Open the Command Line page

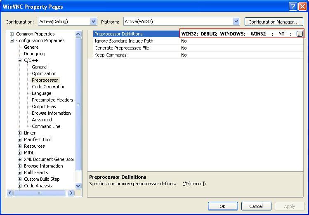tap(46, 126)
